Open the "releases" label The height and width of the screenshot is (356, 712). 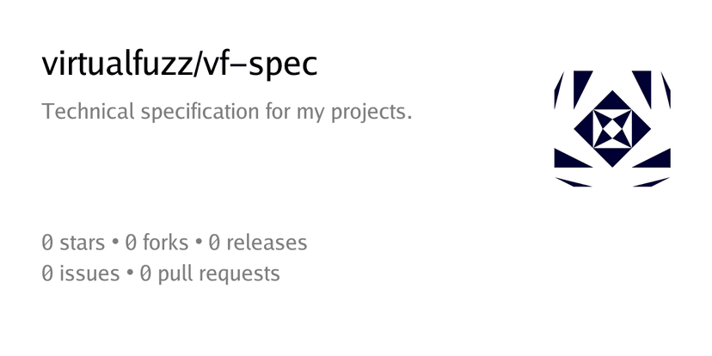pyautogui.click(x=267, y=243)
